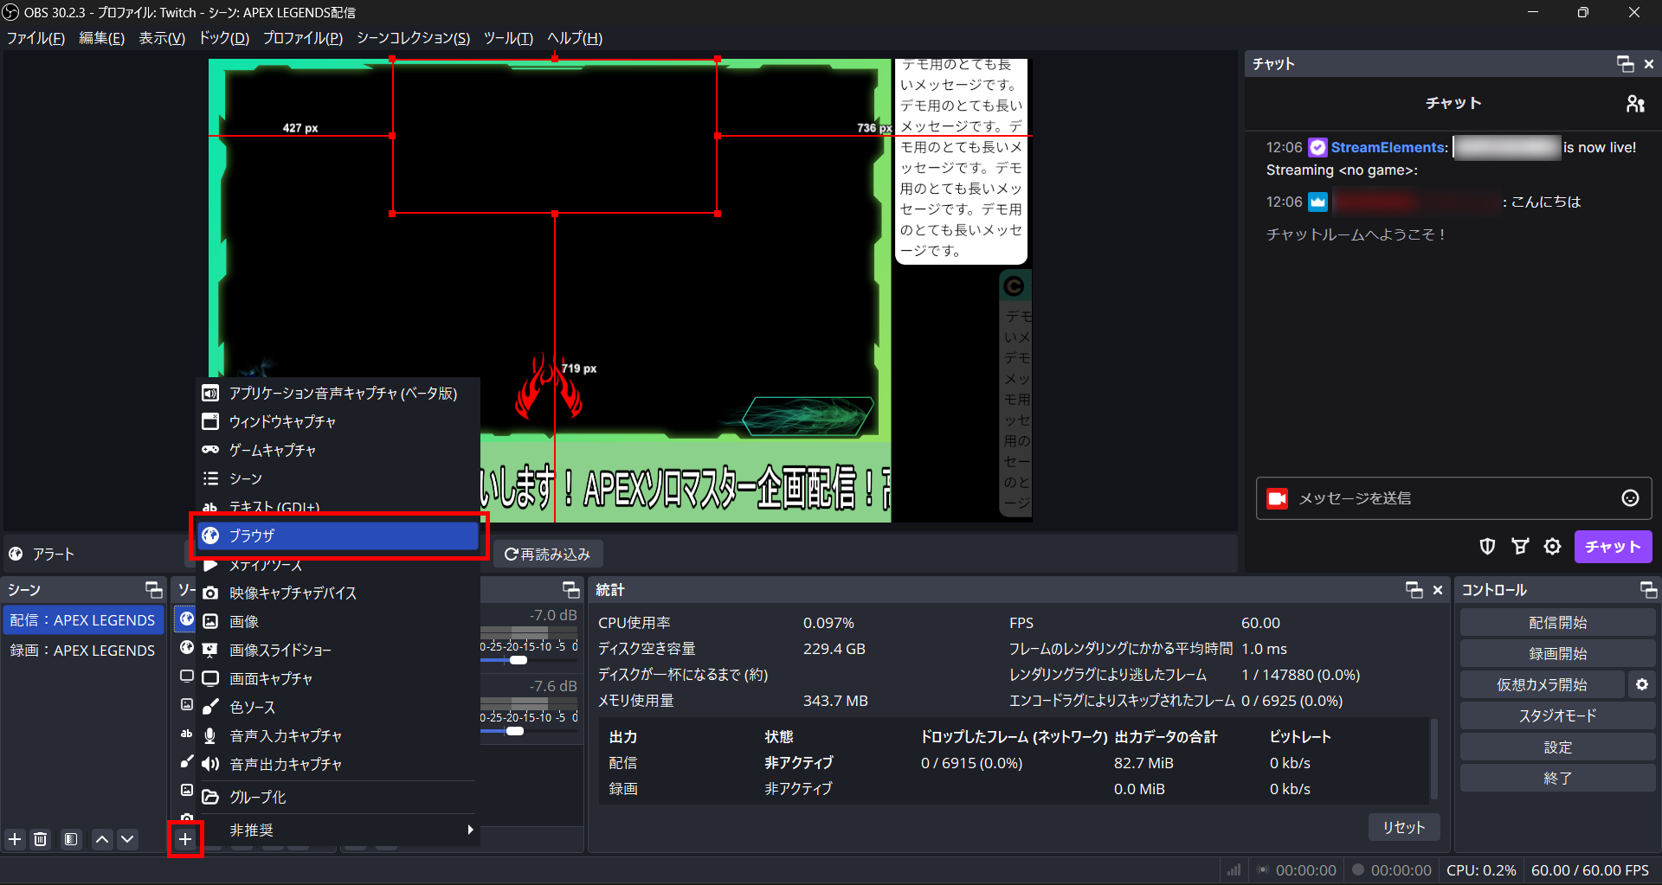1662x885 pixels.
Task: Click the OBS logo in the title bar
Action: point(10,12)
